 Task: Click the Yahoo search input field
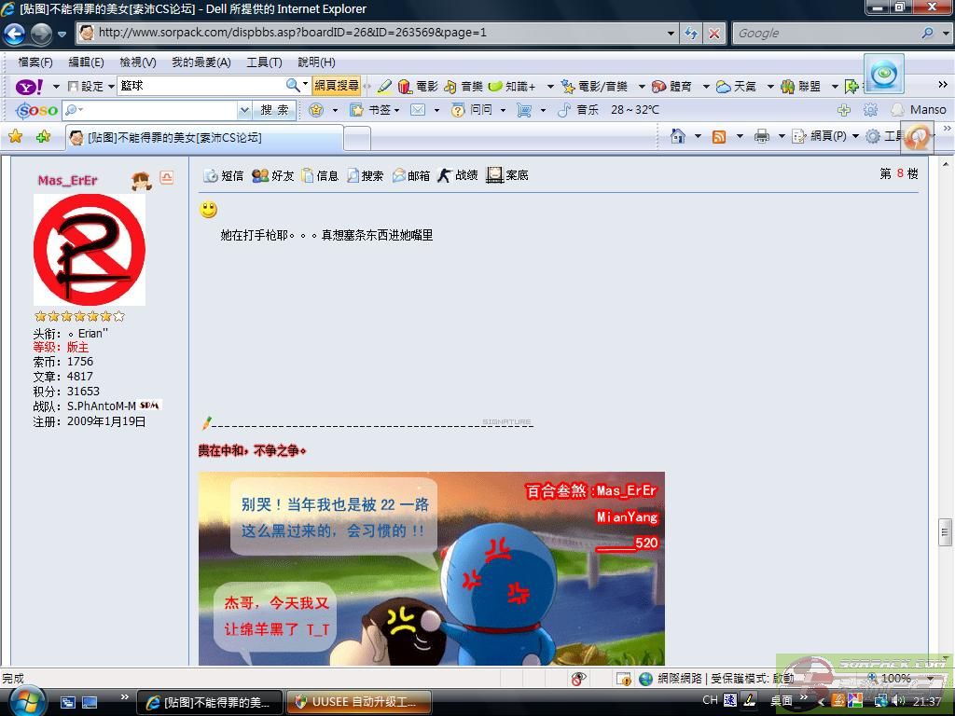click(x=201, y=86)
